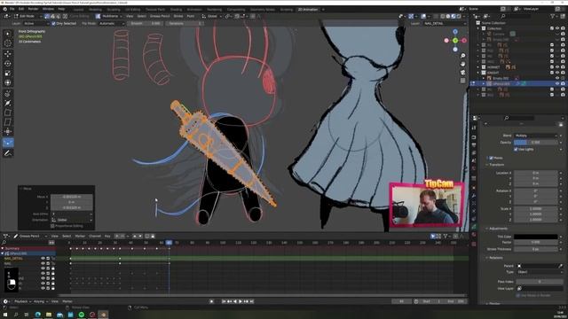
Task: Open the Grease Pencil mode selector in the timeline
Action: click(x=29, y=237)
